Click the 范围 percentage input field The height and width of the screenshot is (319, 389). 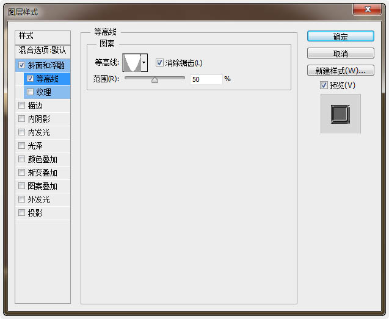[x=206, y=79]
